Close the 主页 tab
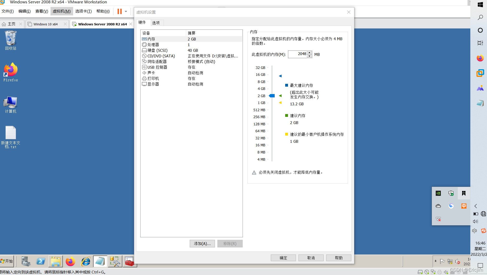 (x=21, y=24)
